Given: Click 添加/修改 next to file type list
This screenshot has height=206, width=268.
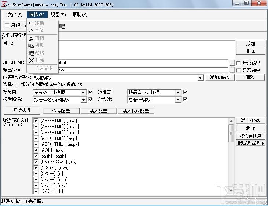Looking at the screenshot, I should [x=250, y=120].
